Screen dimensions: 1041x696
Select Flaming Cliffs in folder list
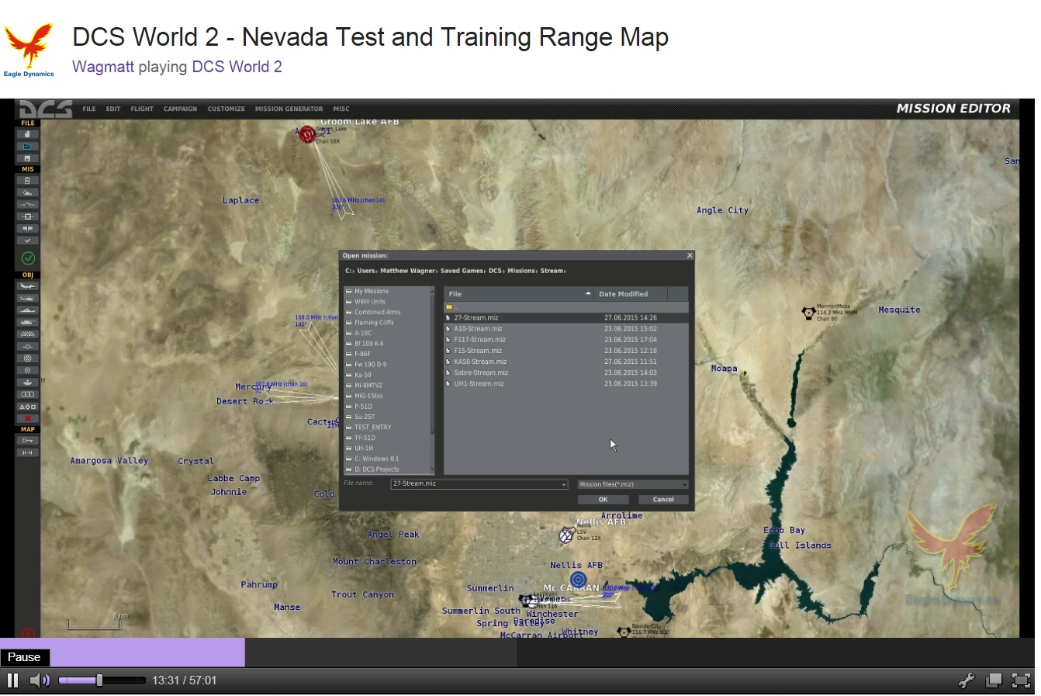pos(374,323)
